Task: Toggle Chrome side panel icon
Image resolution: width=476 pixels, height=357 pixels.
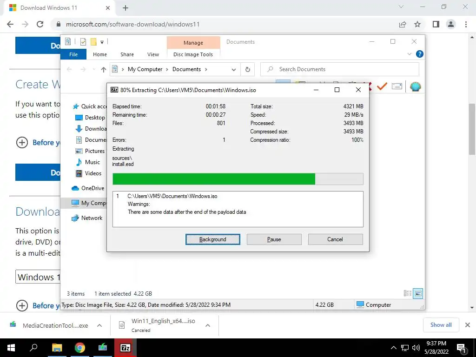Action: point(436,24)
